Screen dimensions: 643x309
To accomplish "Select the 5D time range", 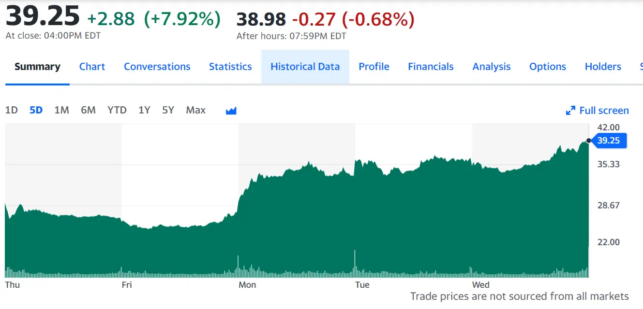I will 36,110.
